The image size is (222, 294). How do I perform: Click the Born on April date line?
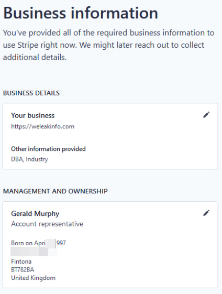tap(38, 243)
